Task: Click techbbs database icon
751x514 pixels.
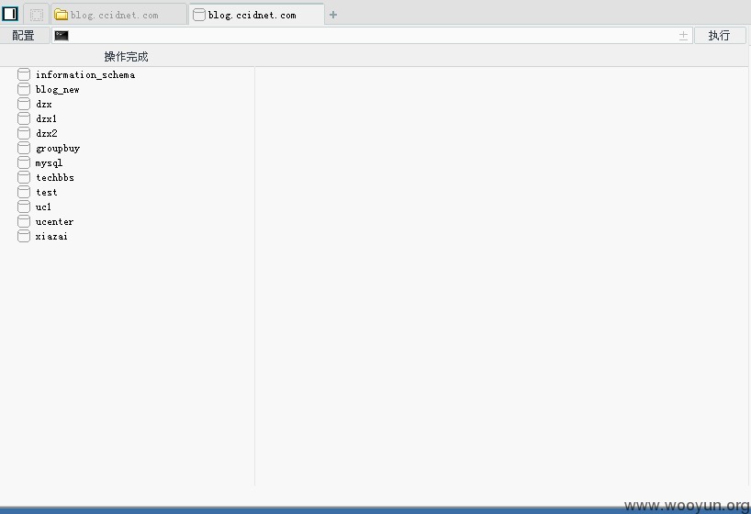Action: (24, 177)
